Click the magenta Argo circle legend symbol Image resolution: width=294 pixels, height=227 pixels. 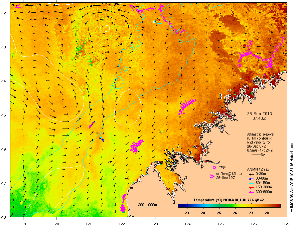point(214,167)
